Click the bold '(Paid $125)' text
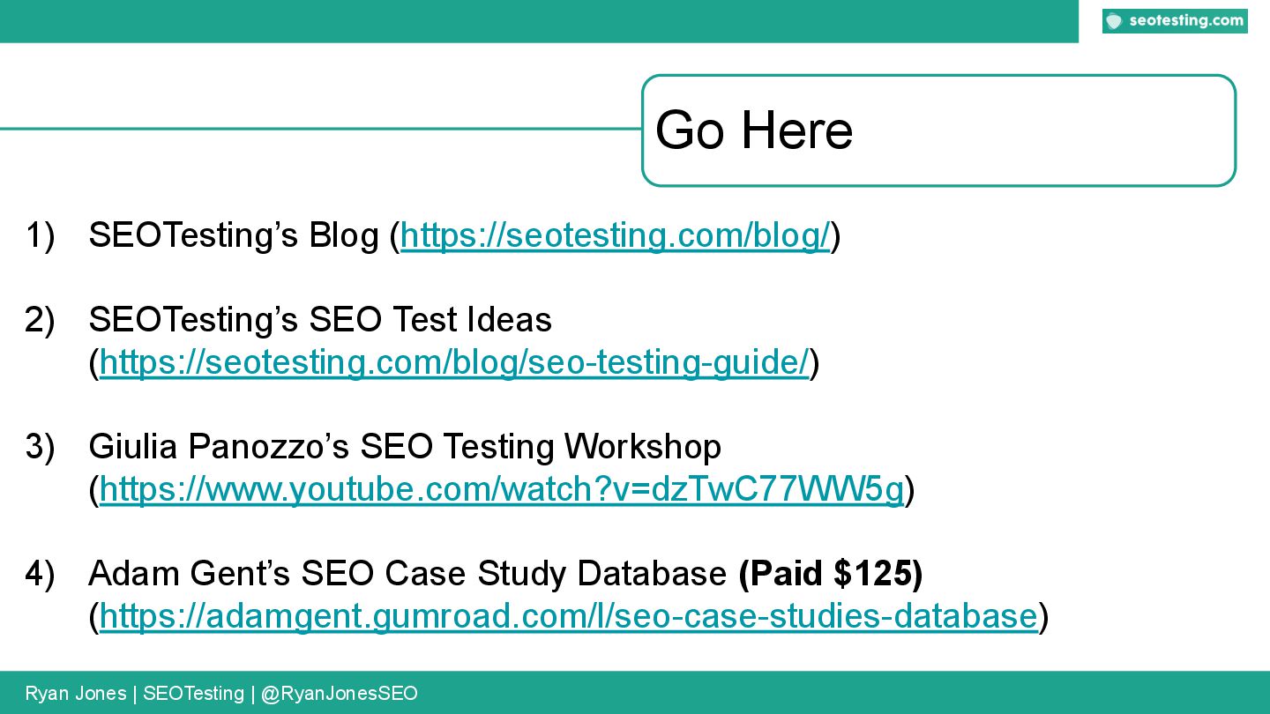Screen dimensions: 1270x714 [x=830, y=574]
